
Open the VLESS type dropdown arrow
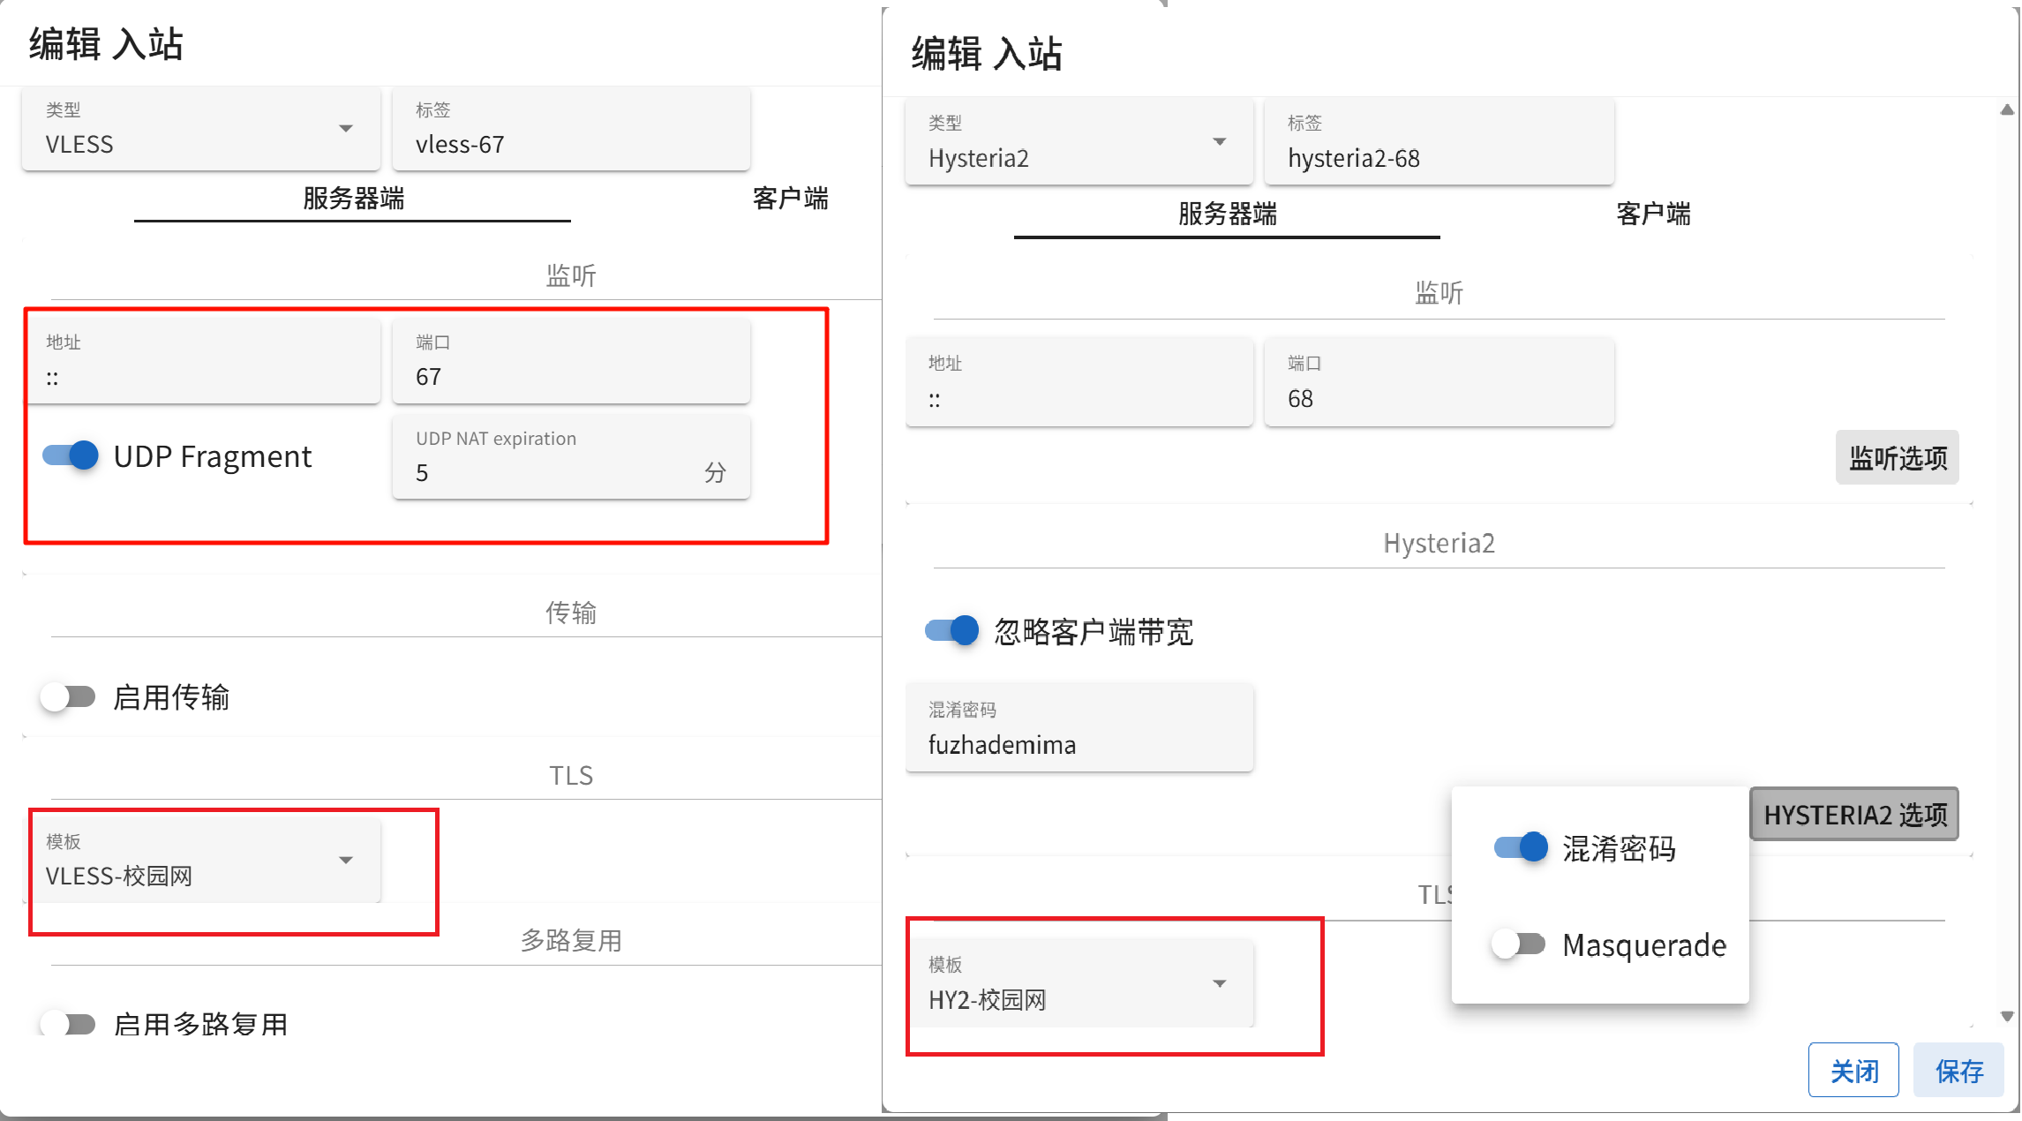point(346,129)
